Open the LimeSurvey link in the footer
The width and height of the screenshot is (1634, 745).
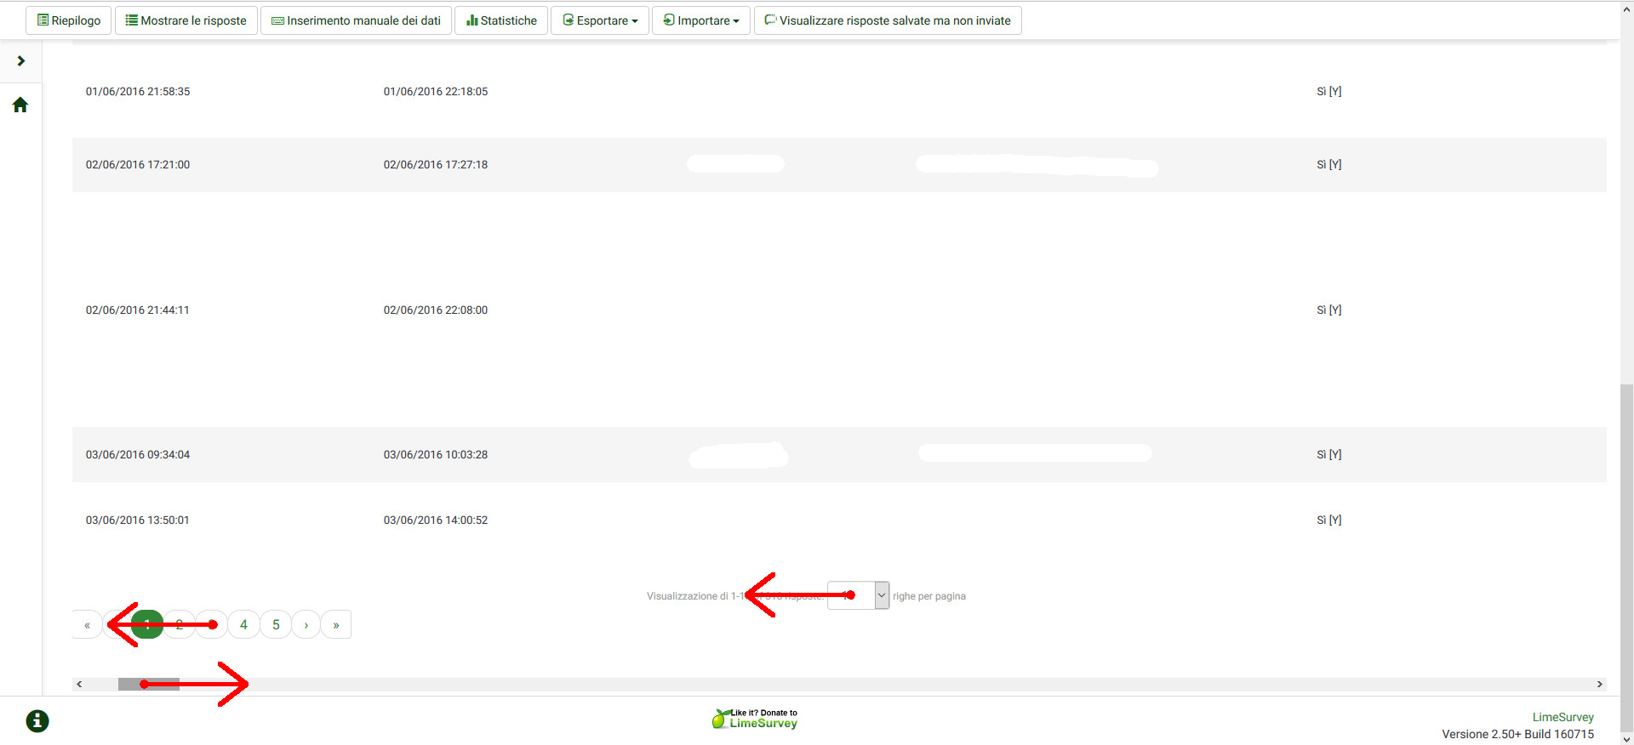click(1563, 717)
